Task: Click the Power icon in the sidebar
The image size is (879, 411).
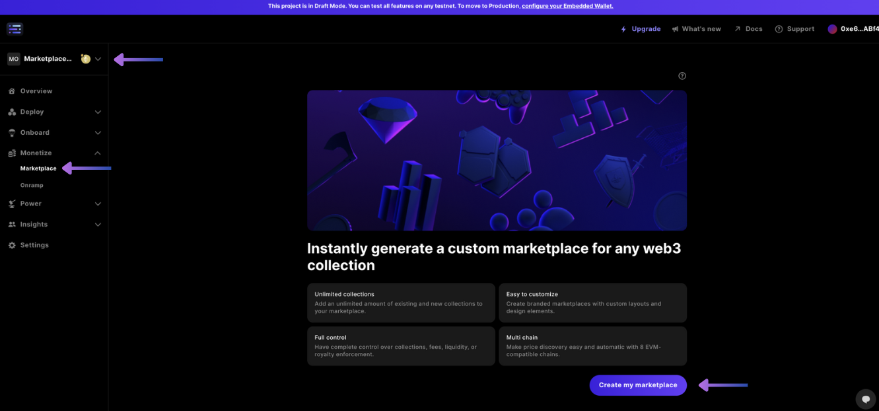Action: tap(11, 204)
